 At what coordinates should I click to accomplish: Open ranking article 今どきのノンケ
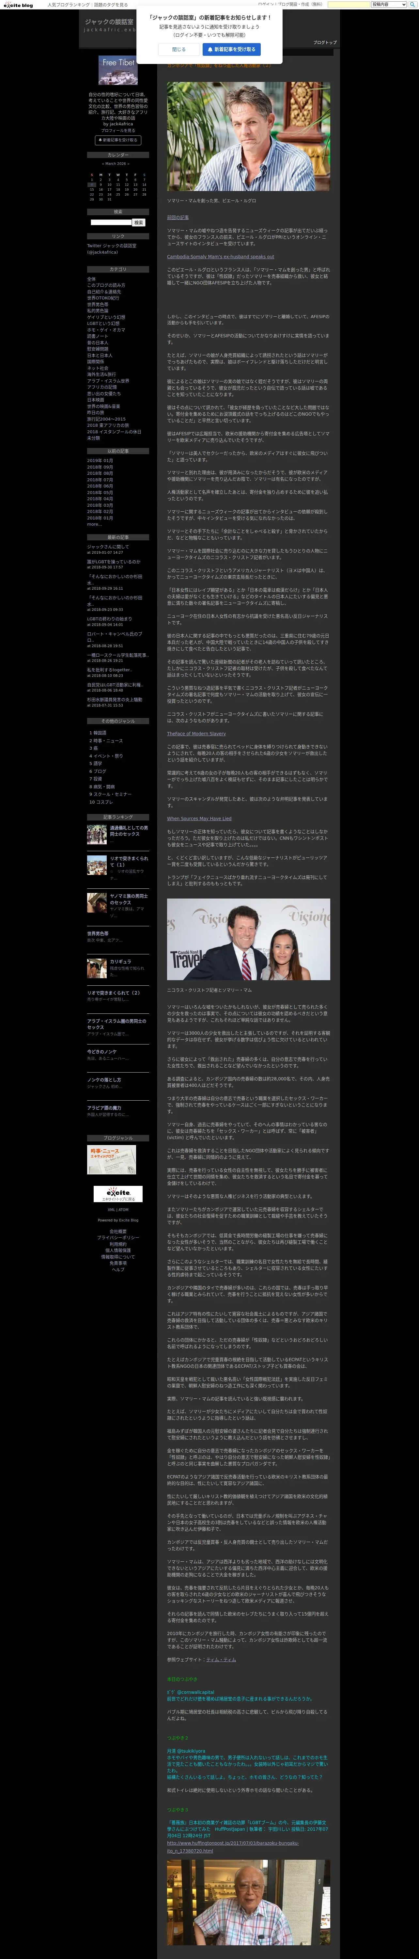(x=101, y=1052)
